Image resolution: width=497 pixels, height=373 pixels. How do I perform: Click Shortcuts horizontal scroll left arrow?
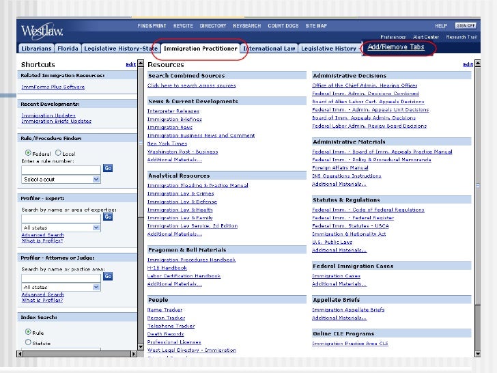click(x=20, y=353)
